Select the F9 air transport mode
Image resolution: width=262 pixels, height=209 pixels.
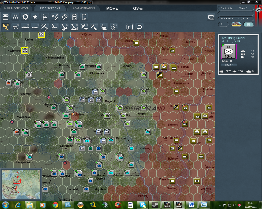coord(84,27)
